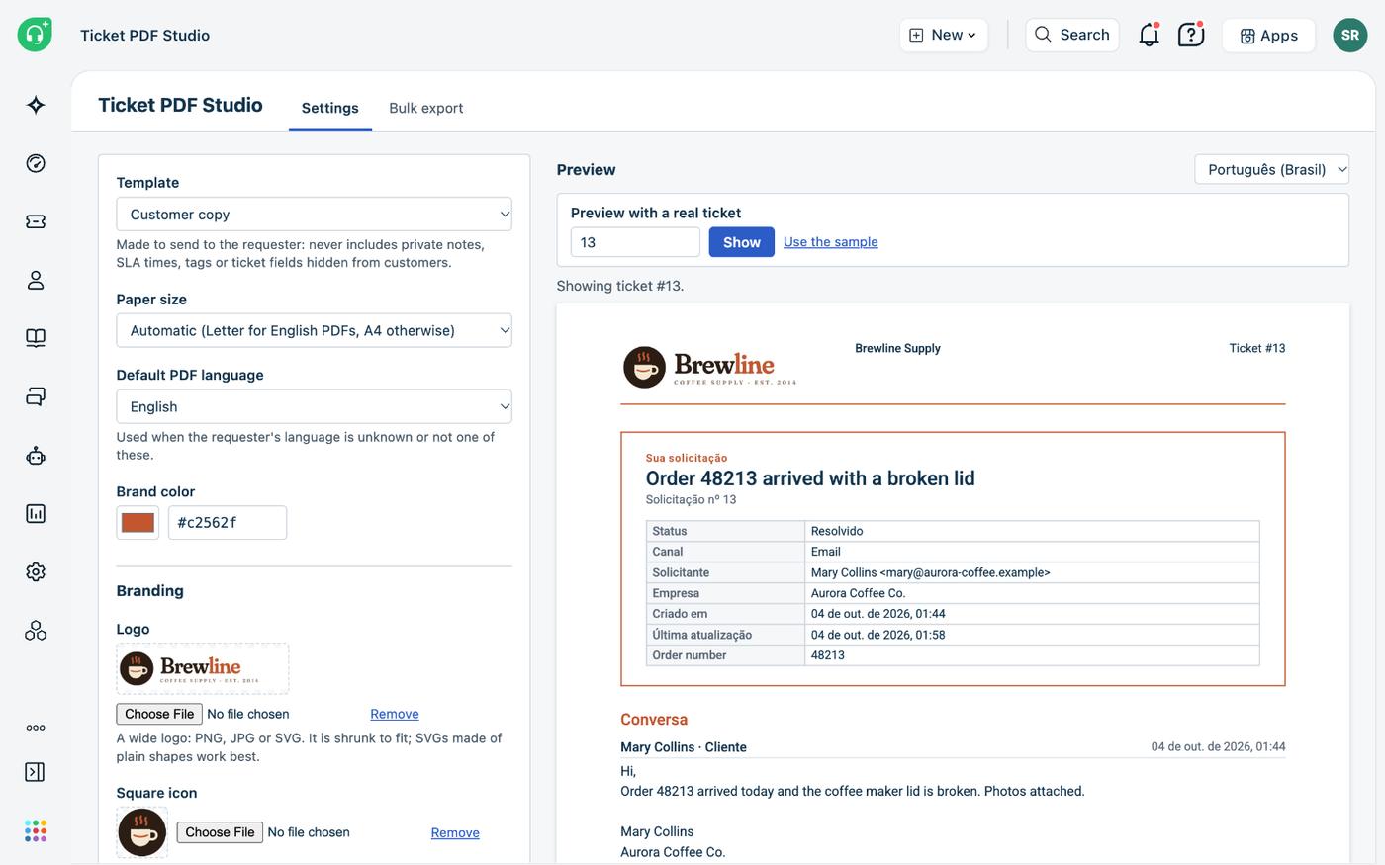Click the SR user avatar

tap(1350, 35)
